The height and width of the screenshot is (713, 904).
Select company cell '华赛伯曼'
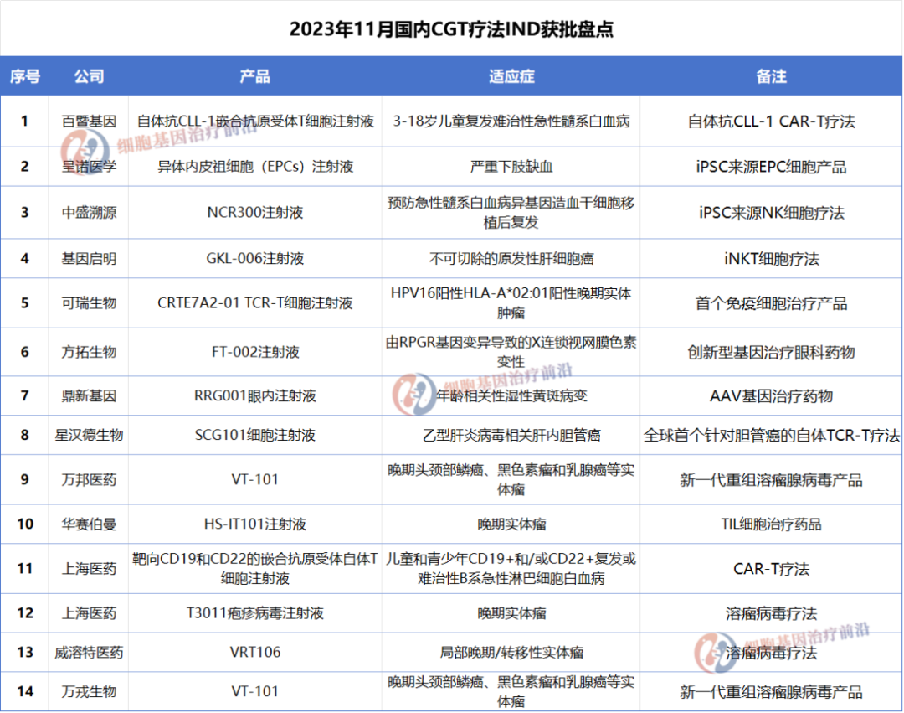click(89, 524)
